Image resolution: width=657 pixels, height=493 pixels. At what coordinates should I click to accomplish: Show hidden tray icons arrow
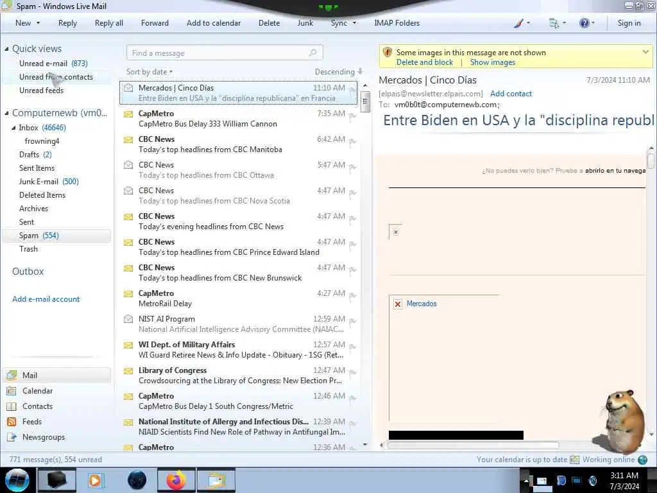(526, 480)
